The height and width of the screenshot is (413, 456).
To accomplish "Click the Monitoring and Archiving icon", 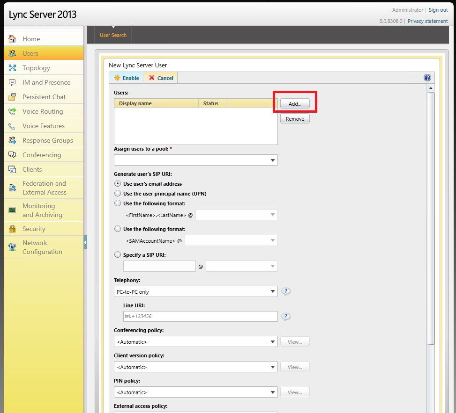I will [12, 210].
